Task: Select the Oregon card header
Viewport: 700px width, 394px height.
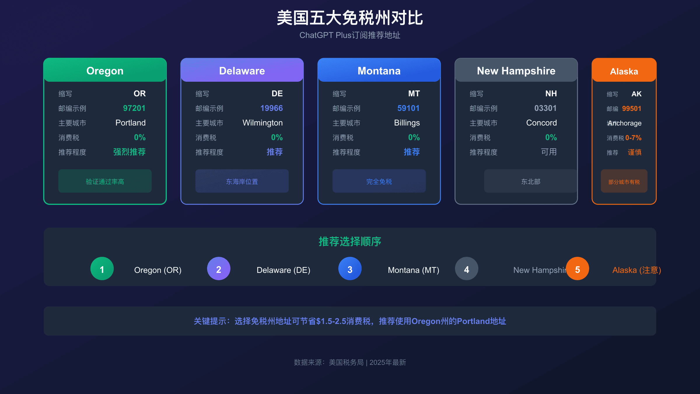Action: [x=105, y=71]
